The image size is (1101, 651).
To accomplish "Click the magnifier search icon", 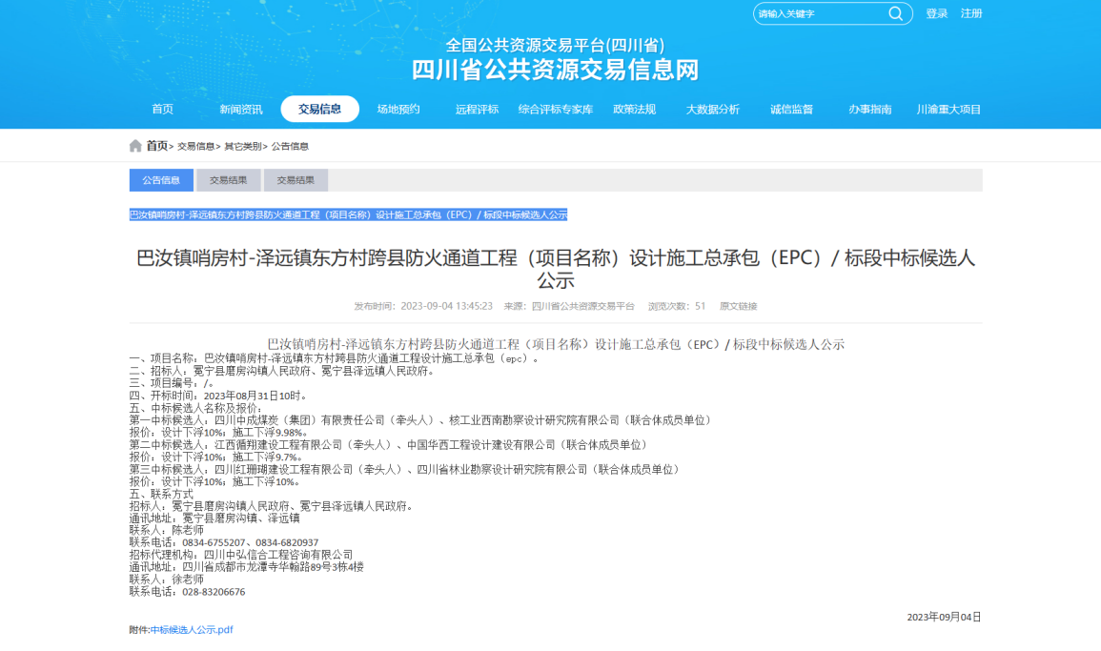I will pyautogui.click(x=895, y=13).
